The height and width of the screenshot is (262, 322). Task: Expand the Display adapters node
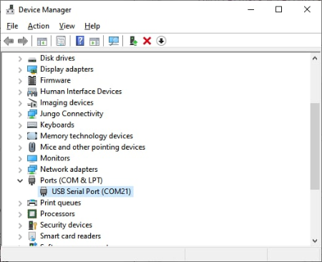(x=20, y=69)
